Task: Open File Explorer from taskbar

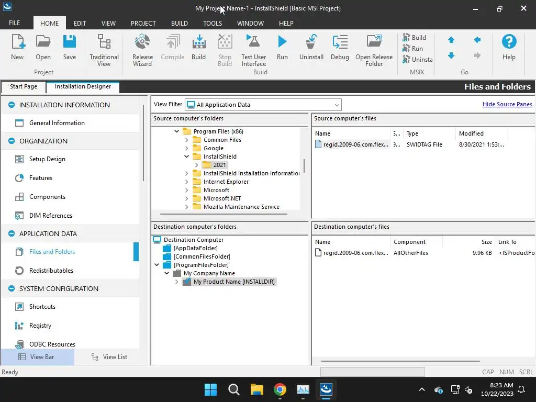Action: [x=256, y=389]
